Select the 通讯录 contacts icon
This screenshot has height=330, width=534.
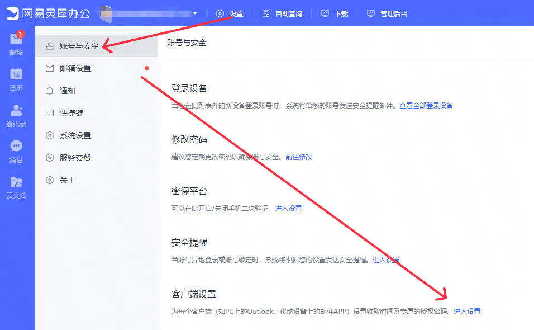coord(16,112)
